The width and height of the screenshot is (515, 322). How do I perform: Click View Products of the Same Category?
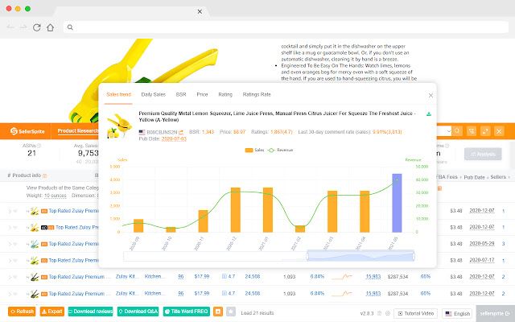pos(63,188)
